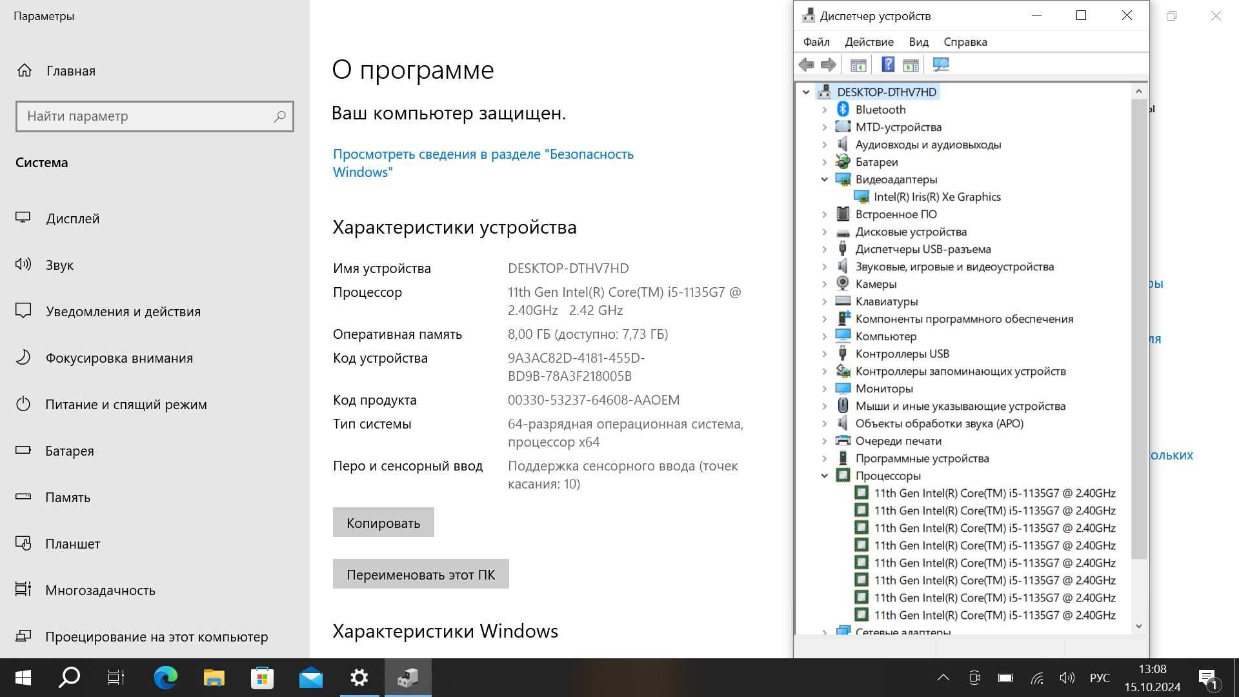This screenshot has height=697, width=1239.
Task: Click the show/hide console tree toolbar icon
Action: (858, 65)
